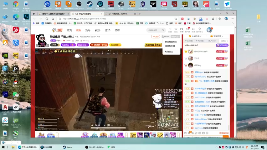Open Counter-Strike desktop shortcut

click(x=132, y=5)
